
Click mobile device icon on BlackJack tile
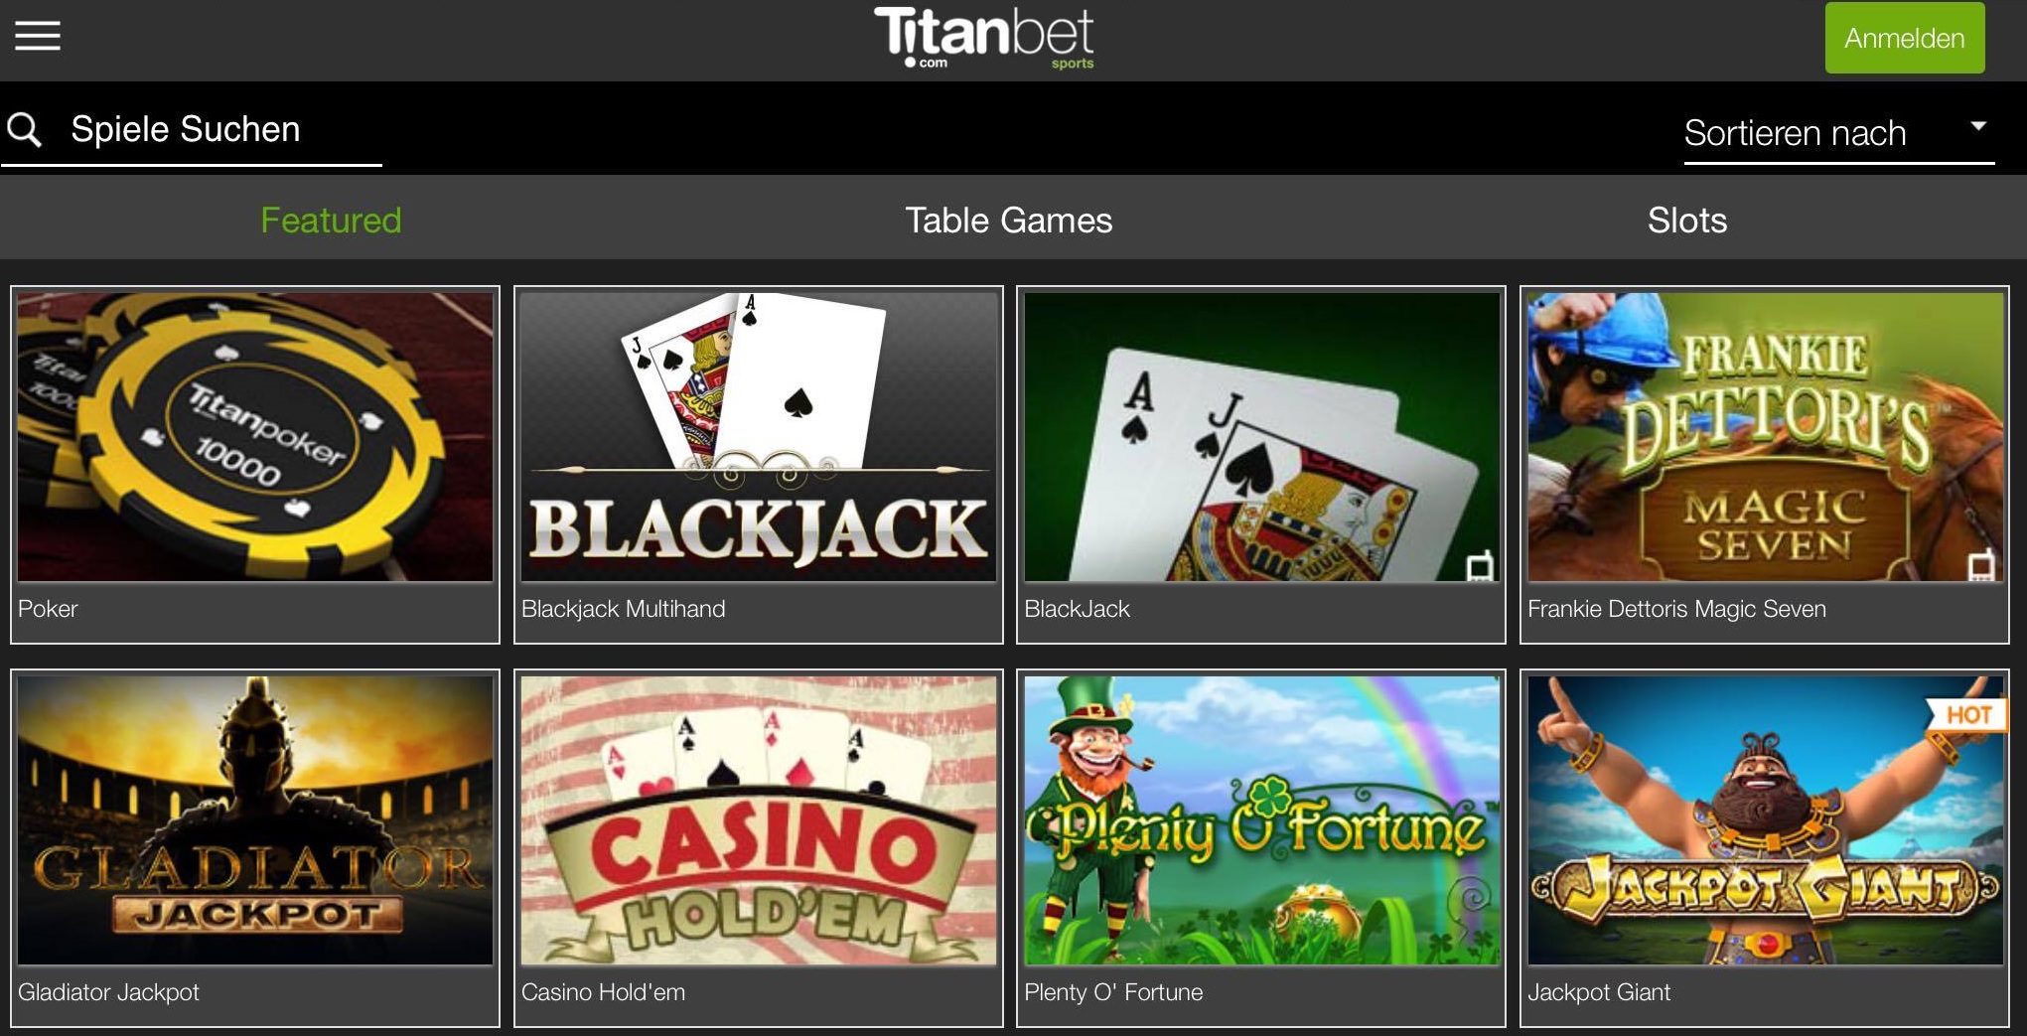(x=1480, y=566)
